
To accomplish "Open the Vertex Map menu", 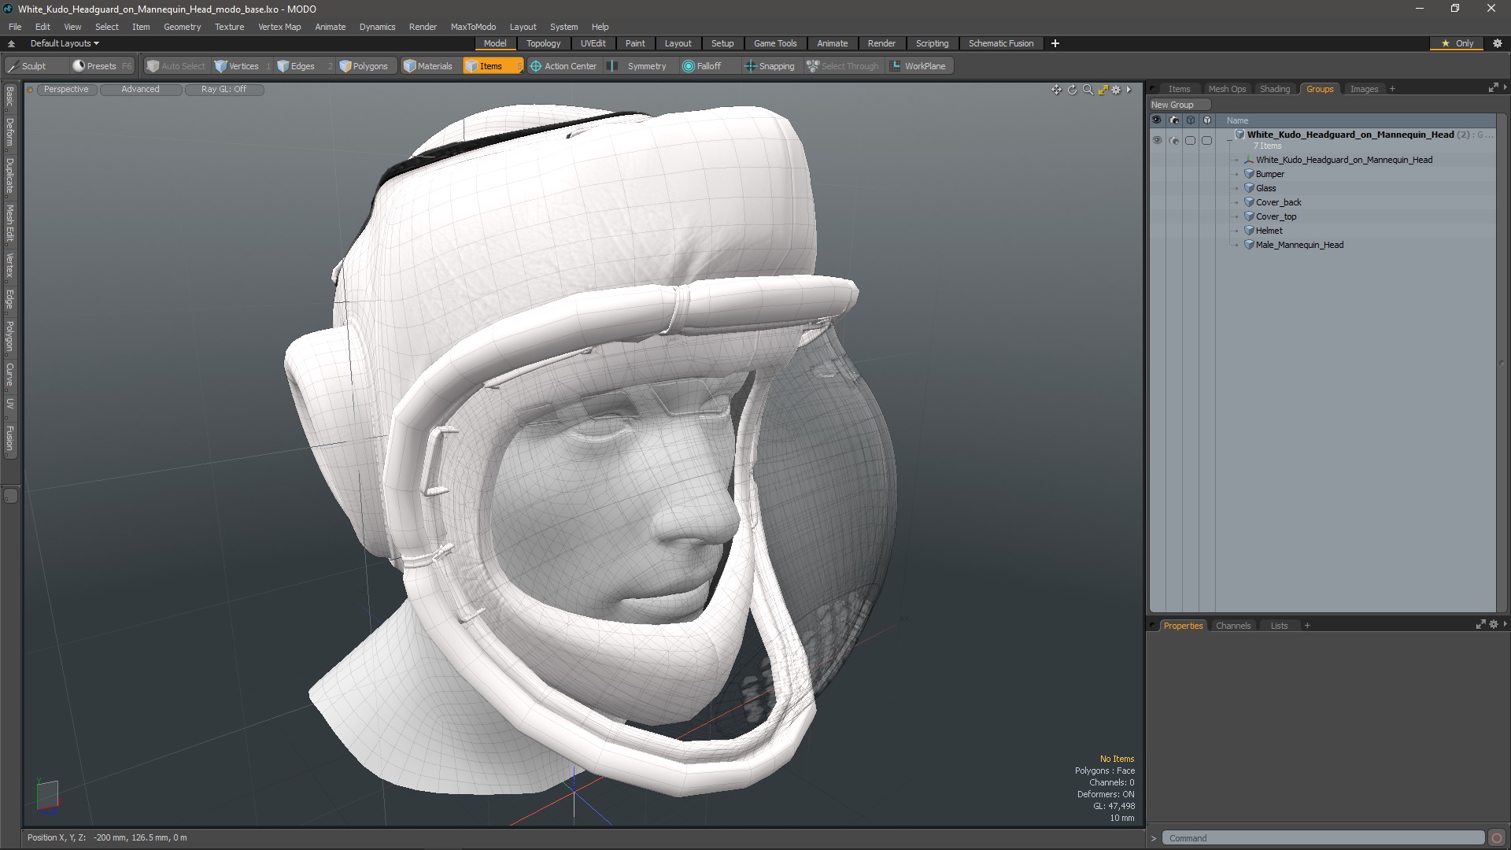I will pos(279,27).
